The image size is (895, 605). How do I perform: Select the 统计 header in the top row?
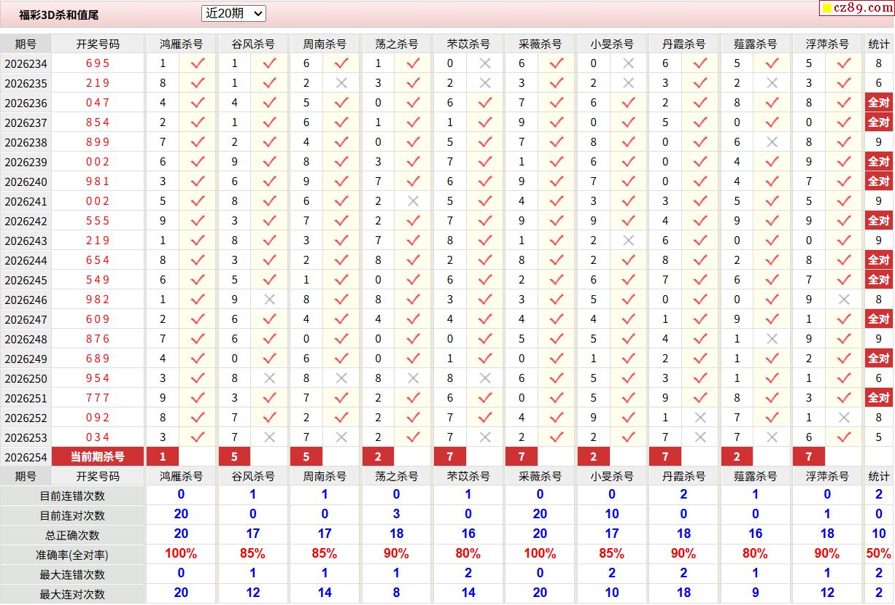tap(878, 44)
